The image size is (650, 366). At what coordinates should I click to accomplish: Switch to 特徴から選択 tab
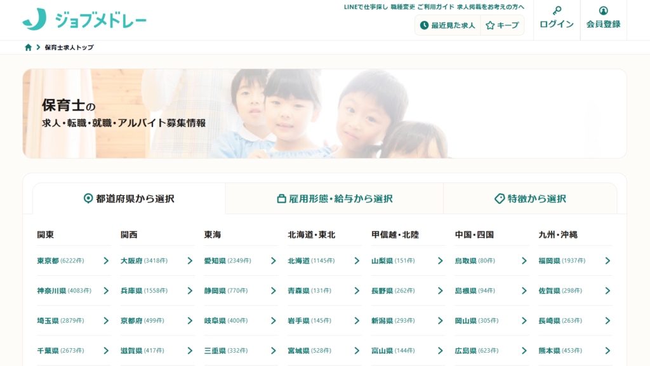click(530, 199)
